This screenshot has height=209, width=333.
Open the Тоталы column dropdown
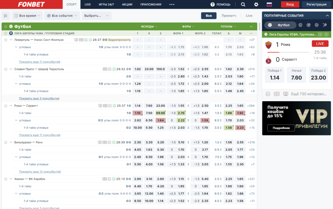pyautogui.click(x=228, y=27)
